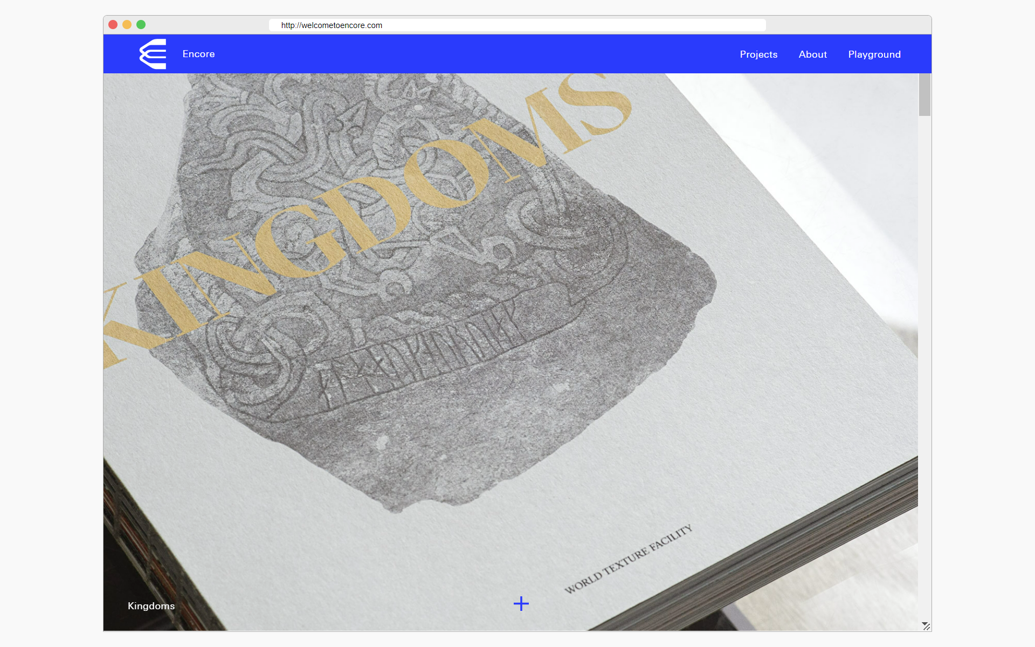The width and height of the screenshot is (1035, 647).
Task: Click the blue plus icon to expand project
Action: 521,603
